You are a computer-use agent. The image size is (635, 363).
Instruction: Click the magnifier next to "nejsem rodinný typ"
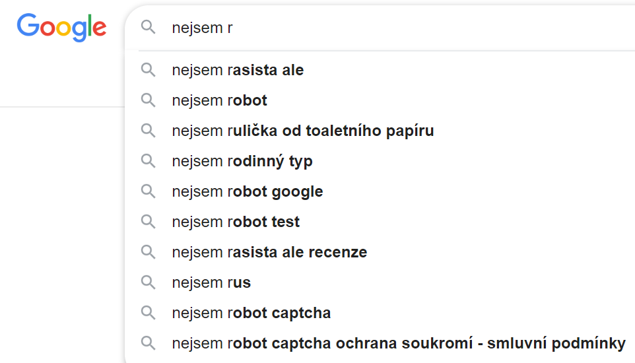coord(149,161)
